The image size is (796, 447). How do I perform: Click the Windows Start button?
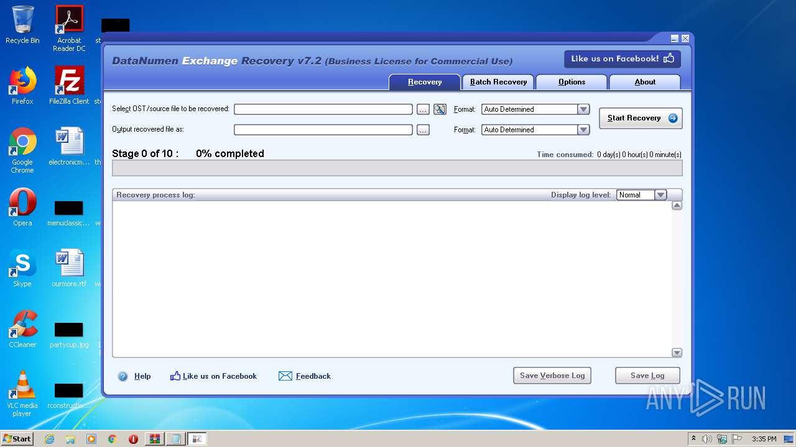[17, 438]
